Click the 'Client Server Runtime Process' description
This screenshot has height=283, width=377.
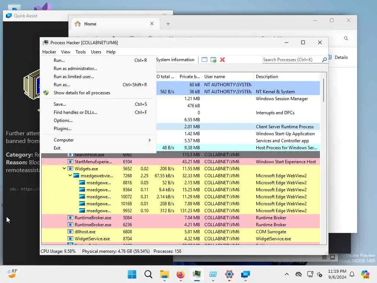(x=285, y=127)
